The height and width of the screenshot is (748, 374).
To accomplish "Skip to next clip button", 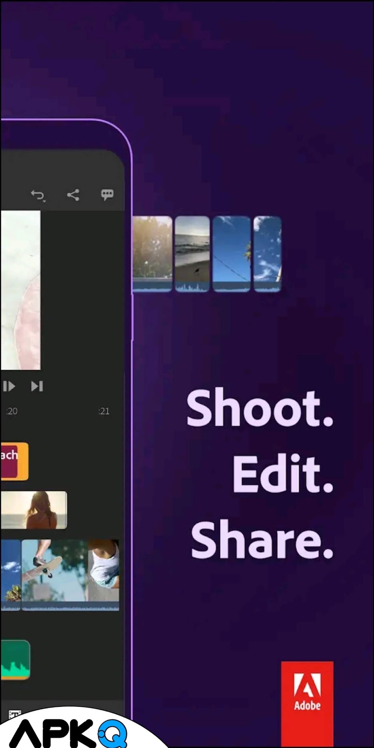I will pos(37,386).
